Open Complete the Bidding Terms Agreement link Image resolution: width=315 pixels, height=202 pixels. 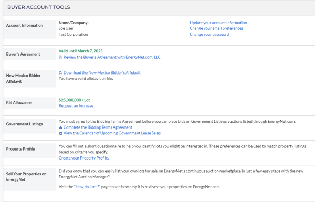[98, 127]
